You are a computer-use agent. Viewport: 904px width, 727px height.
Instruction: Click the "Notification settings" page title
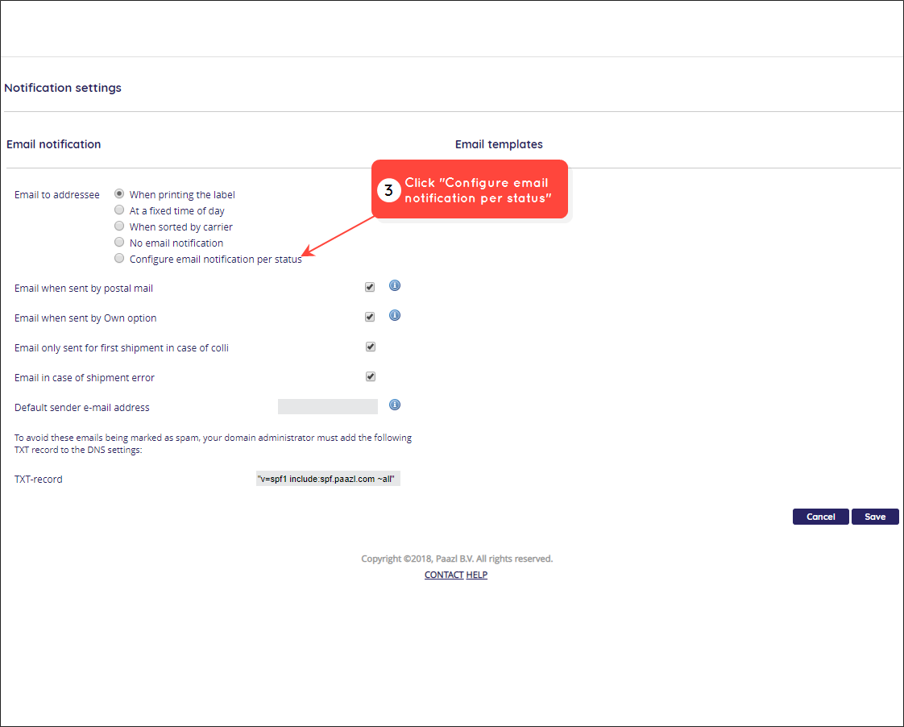[x=63, y=88]
